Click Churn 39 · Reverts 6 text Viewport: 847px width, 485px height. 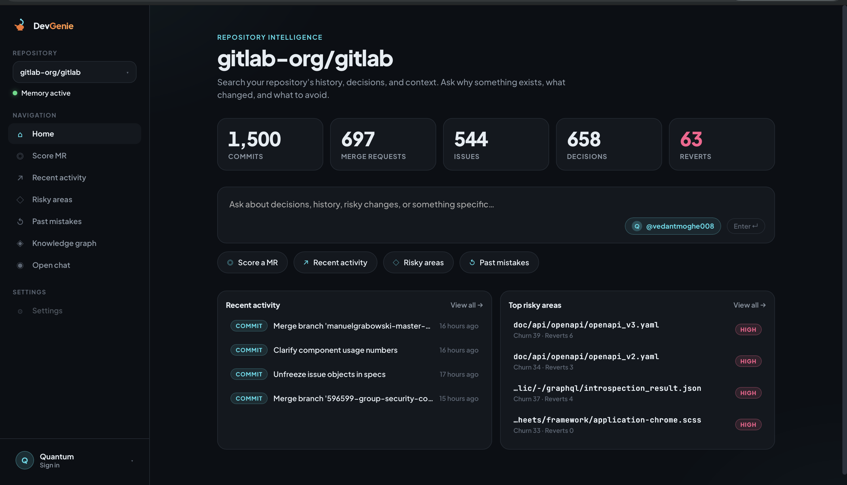(x=543, y=336)
